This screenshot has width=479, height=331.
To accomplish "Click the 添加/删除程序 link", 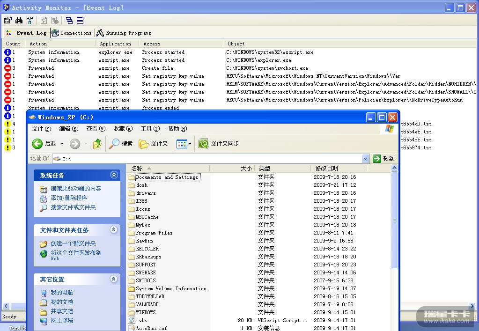I will (x=69, y=198).
